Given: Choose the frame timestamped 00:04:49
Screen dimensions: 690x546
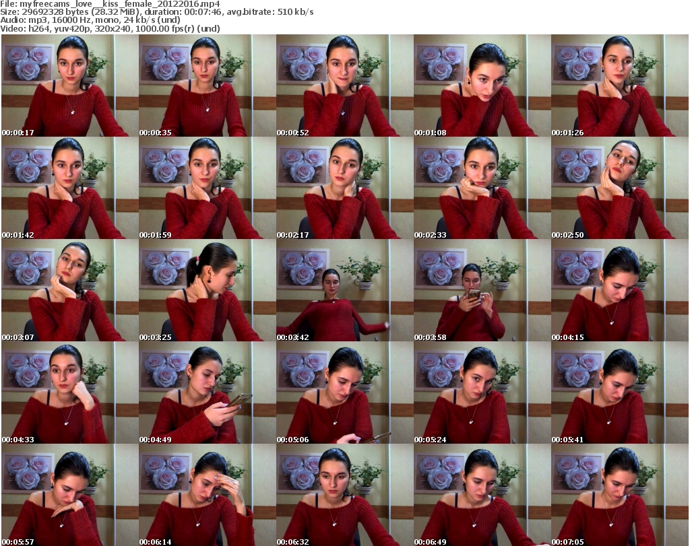Looking at the screenshot, I should coord(208,393).
